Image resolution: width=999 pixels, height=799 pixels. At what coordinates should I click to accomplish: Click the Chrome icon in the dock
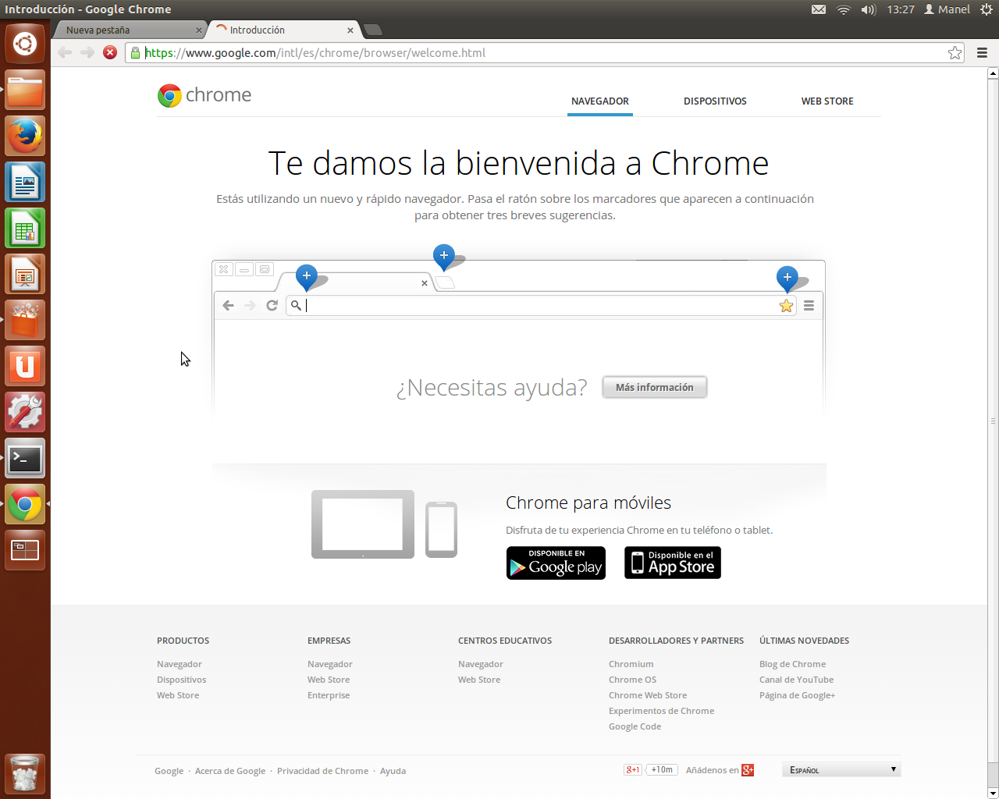pyautogui.click(x=24, y=504)
